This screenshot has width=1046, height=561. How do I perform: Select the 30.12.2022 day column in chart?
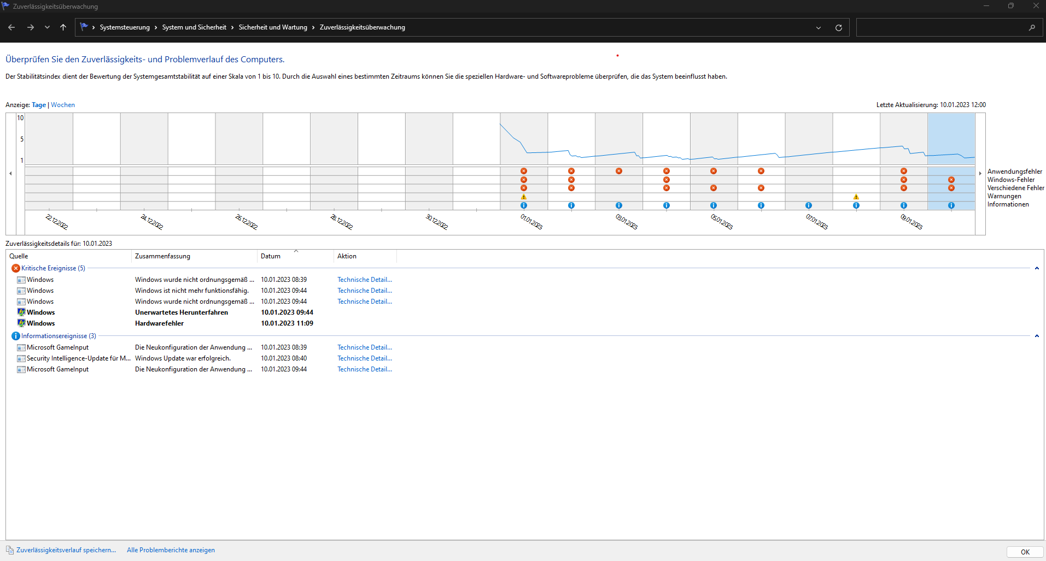429,161
